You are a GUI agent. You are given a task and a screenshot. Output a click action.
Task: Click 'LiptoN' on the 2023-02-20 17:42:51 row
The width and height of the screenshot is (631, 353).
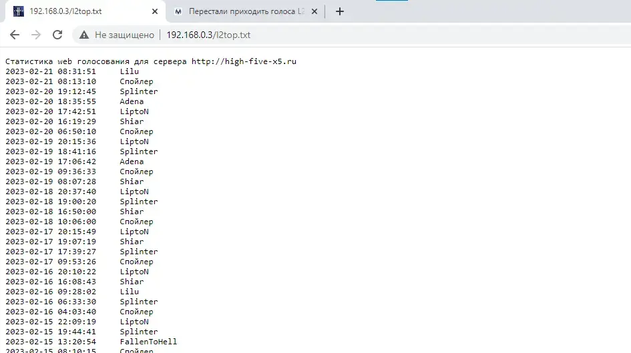[x=134, y=111]
